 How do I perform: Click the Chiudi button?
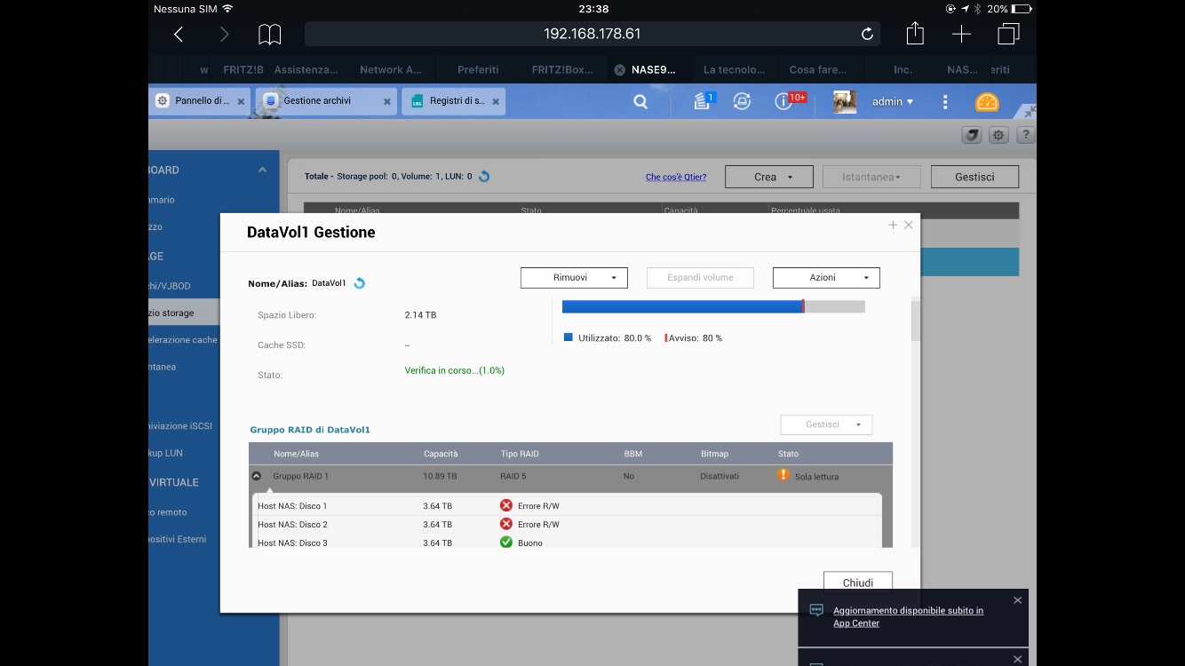[x=857, y=583]
